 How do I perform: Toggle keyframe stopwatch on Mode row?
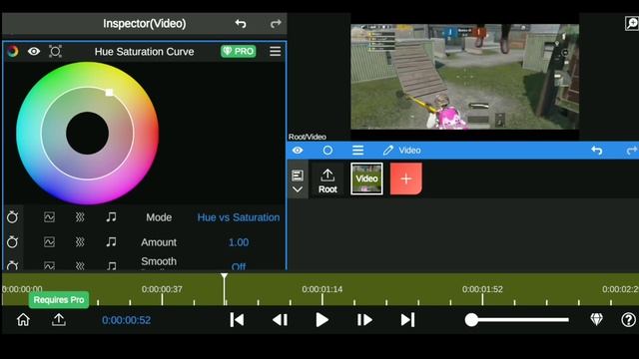12,217
